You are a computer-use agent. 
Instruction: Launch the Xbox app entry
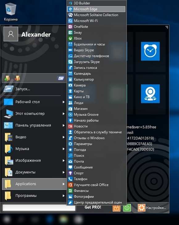coord(96,38)
